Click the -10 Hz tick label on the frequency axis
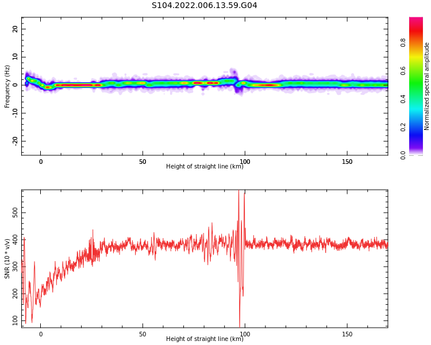 (15, 113)
